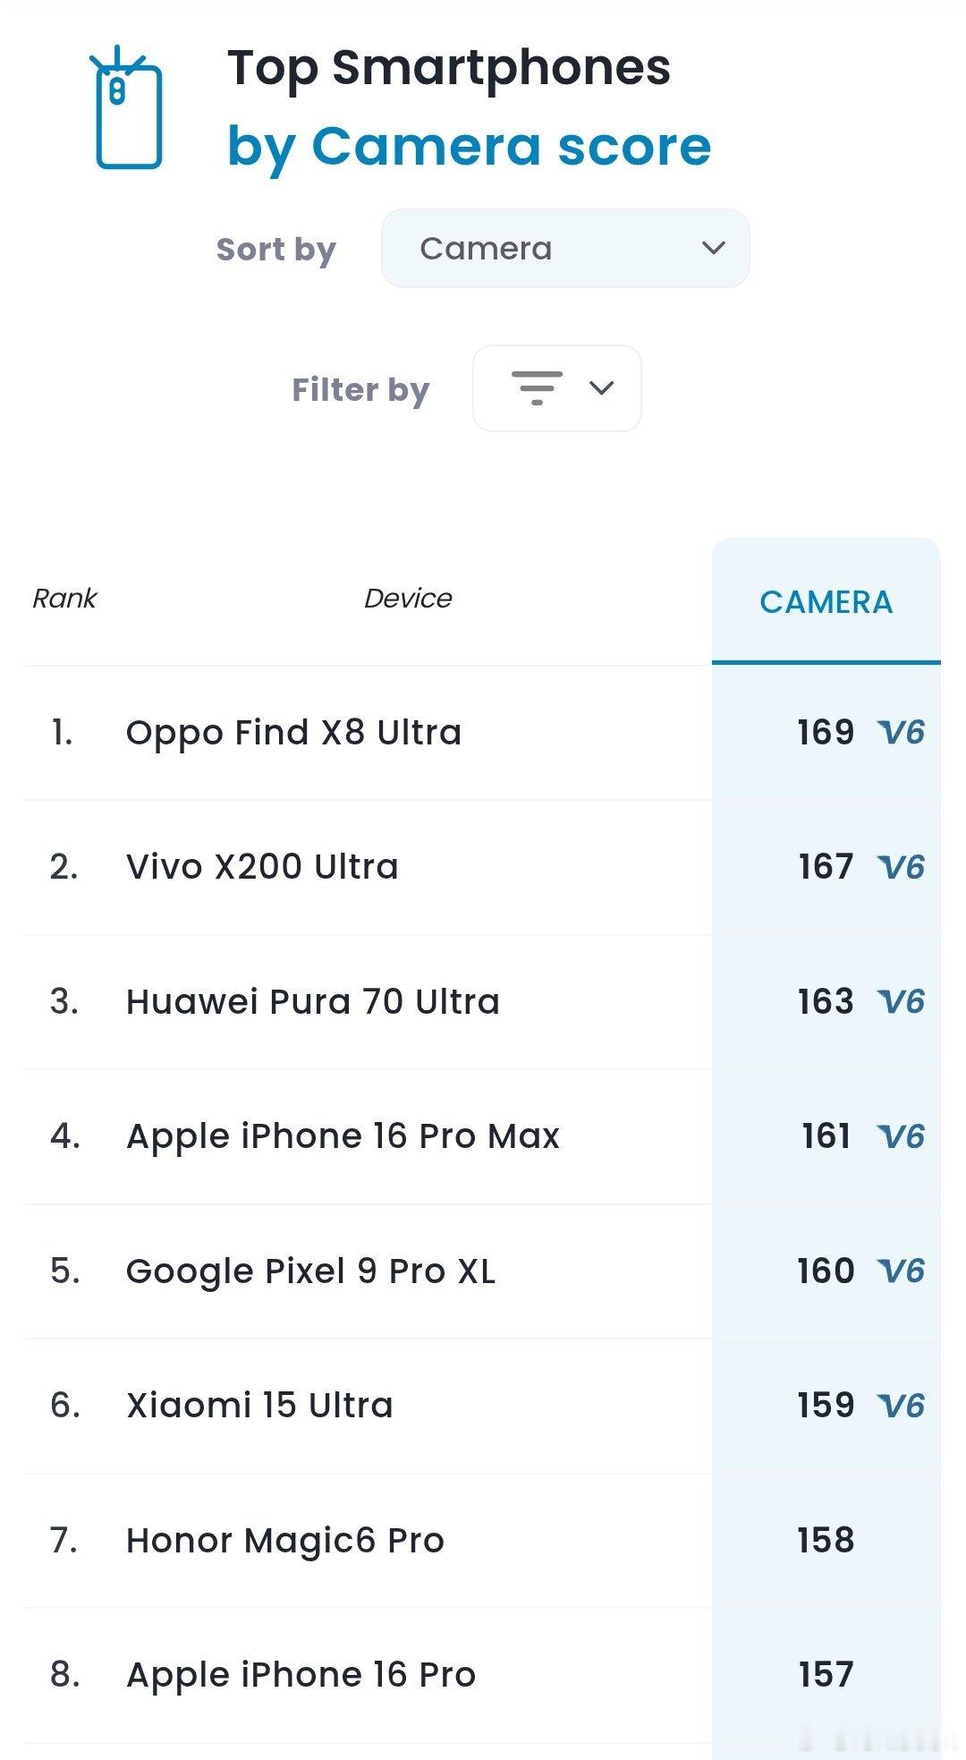The width and height of the screenshot is (966, 1760).
Task: Expand the Filter by dropdown chevron
Action: coord(602,388)
